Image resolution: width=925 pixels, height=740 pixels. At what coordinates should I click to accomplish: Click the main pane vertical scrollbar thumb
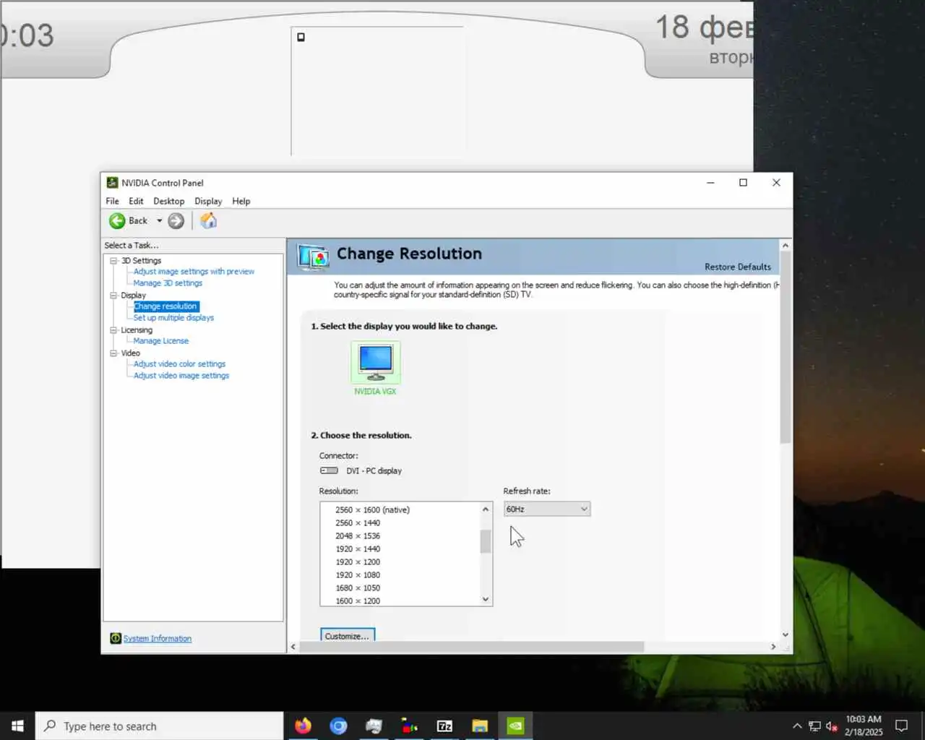786,348
